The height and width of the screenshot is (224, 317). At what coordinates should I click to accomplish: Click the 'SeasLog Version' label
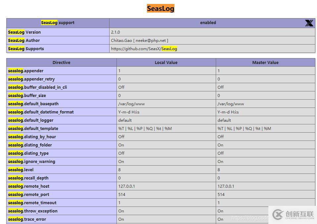tap(24, 32)
